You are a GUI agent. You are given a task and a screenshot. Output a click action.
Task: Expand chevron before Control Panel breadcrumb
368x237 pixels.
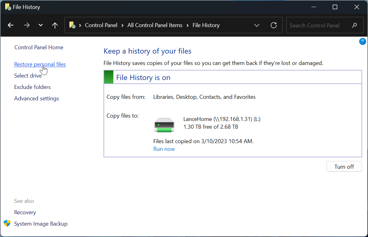pos(80,25)
